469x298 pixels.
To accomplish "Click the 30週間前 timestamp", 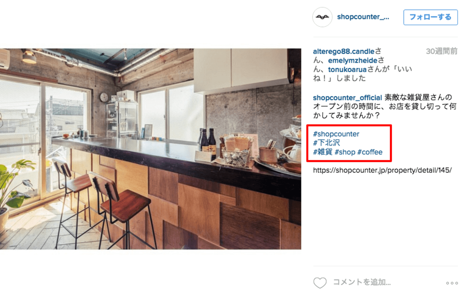I will pos(442,52).
